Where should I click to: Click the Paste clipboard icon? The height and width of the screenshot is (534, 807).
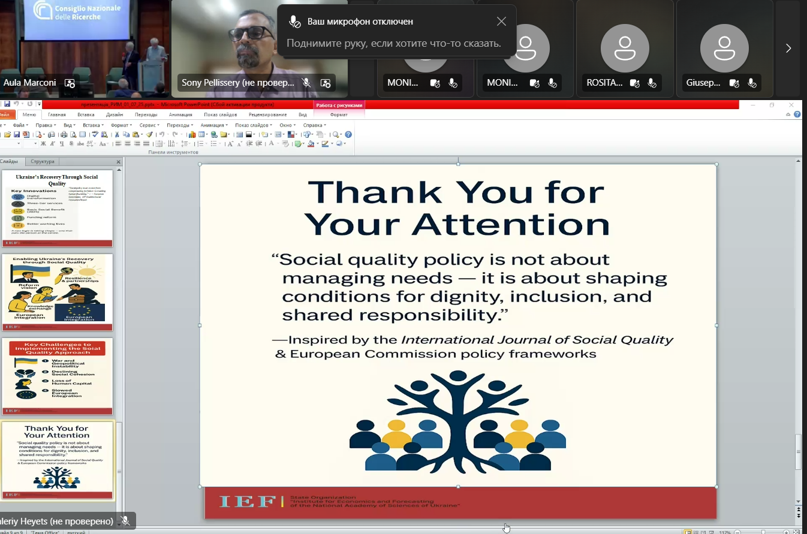click(135, 134)
